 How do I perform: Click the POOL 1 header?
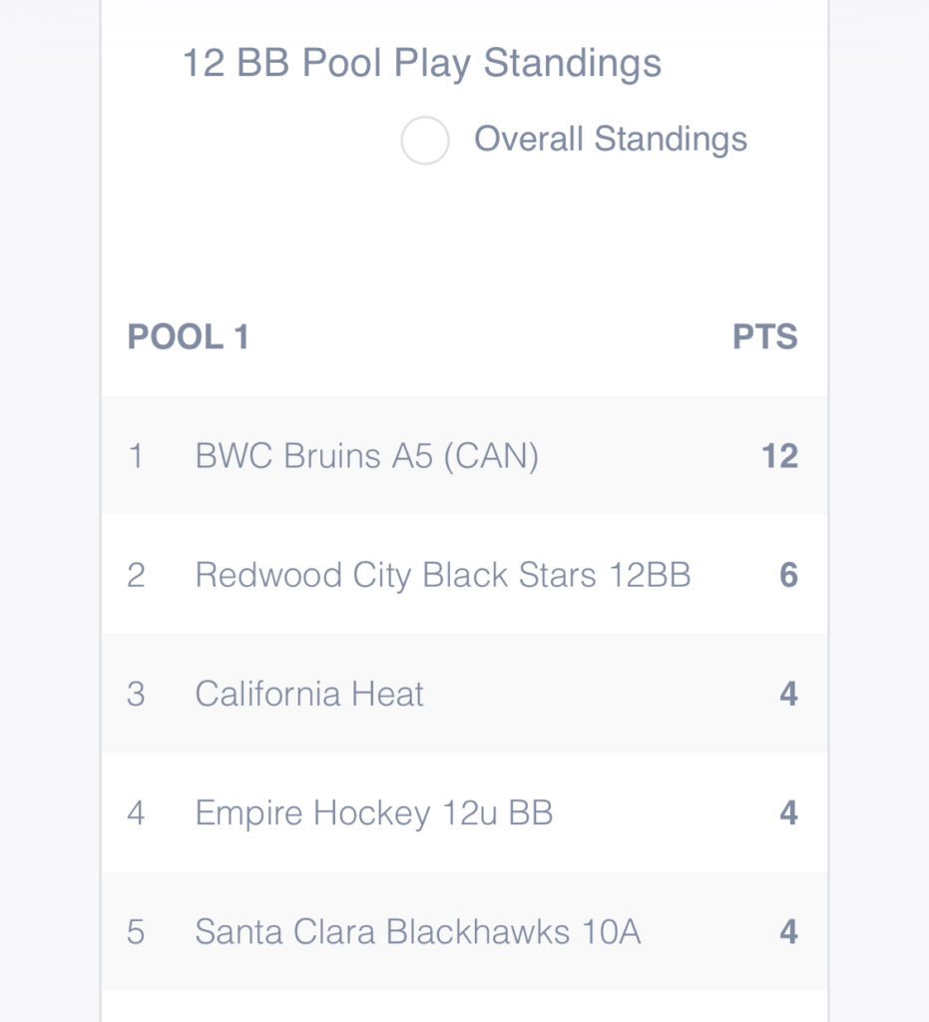click(188, 337)
